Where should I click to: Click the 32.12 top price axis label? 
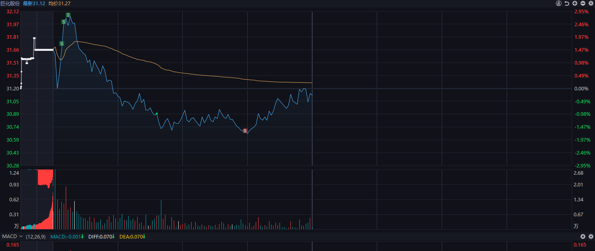(x=13, y=12)
